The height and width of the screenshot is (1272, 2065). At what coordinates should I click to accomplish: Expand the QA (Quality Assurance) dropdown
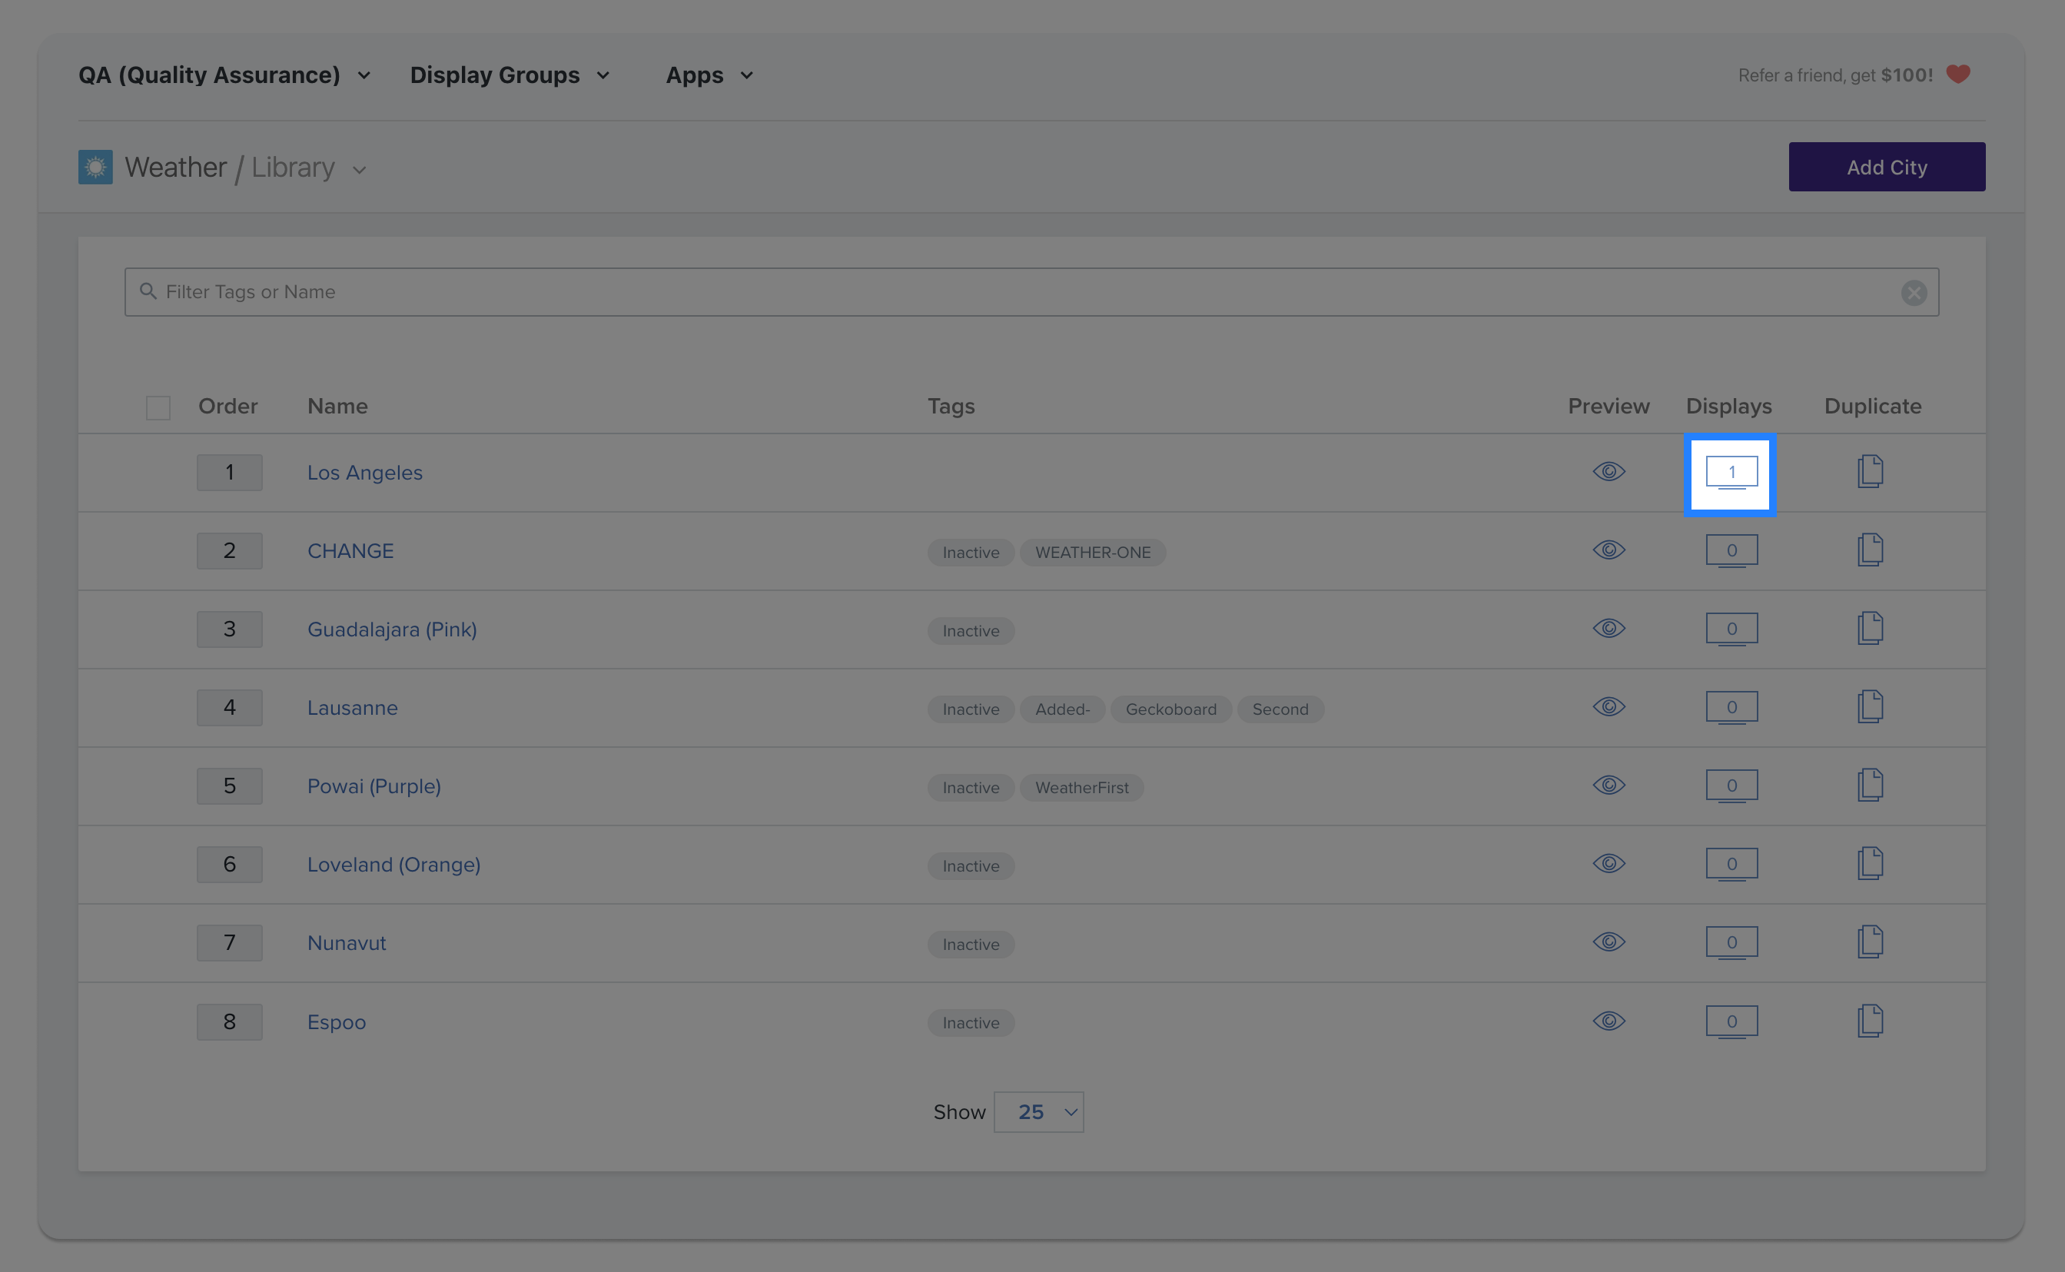point(224,75)
